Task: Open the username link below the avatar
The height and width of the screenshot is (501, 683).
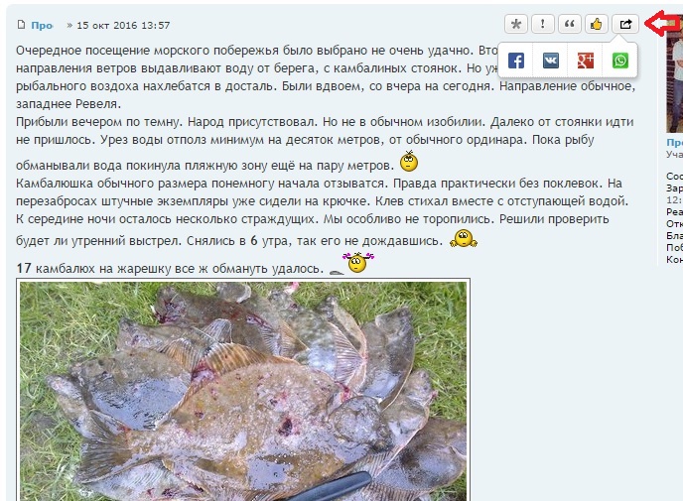Action: tap(674, 142)
